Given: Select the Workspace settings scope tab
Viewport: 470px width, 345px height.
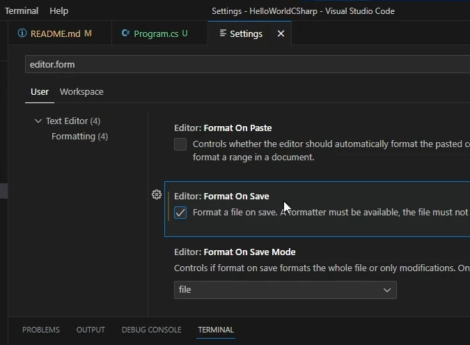Looking at the screenshot, I should point(81,92).
